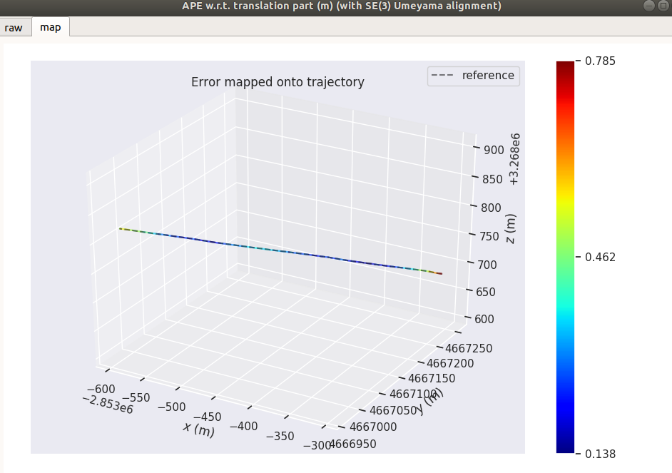The height and width of the screenshot is (473, 672).
Task: Click the x-axis offset −2.853e6 label
Action: (x=108, y=405)
